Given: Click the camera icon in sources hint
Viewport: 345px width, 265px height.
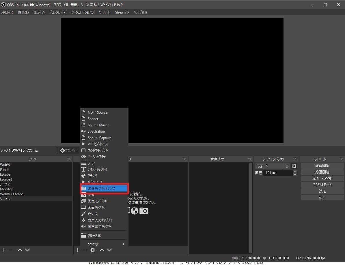Looking at the screenshot, I should [144, 211].
